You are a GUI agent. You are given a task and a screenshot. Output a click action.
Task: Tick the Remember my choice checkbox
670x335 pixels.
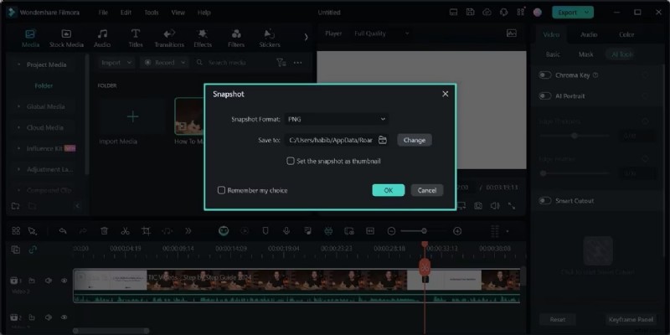pos(222,190)
